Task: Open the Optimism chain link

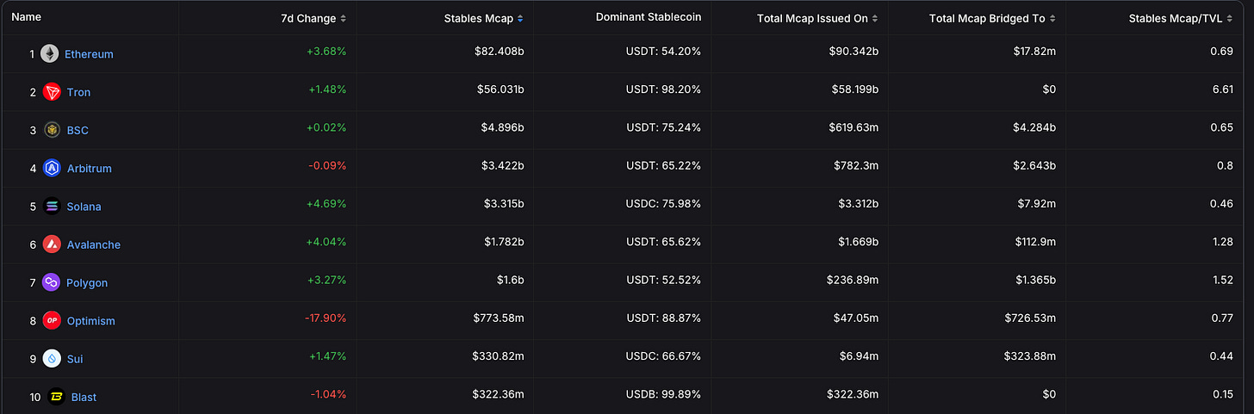Action: click(x=90, y=320)
